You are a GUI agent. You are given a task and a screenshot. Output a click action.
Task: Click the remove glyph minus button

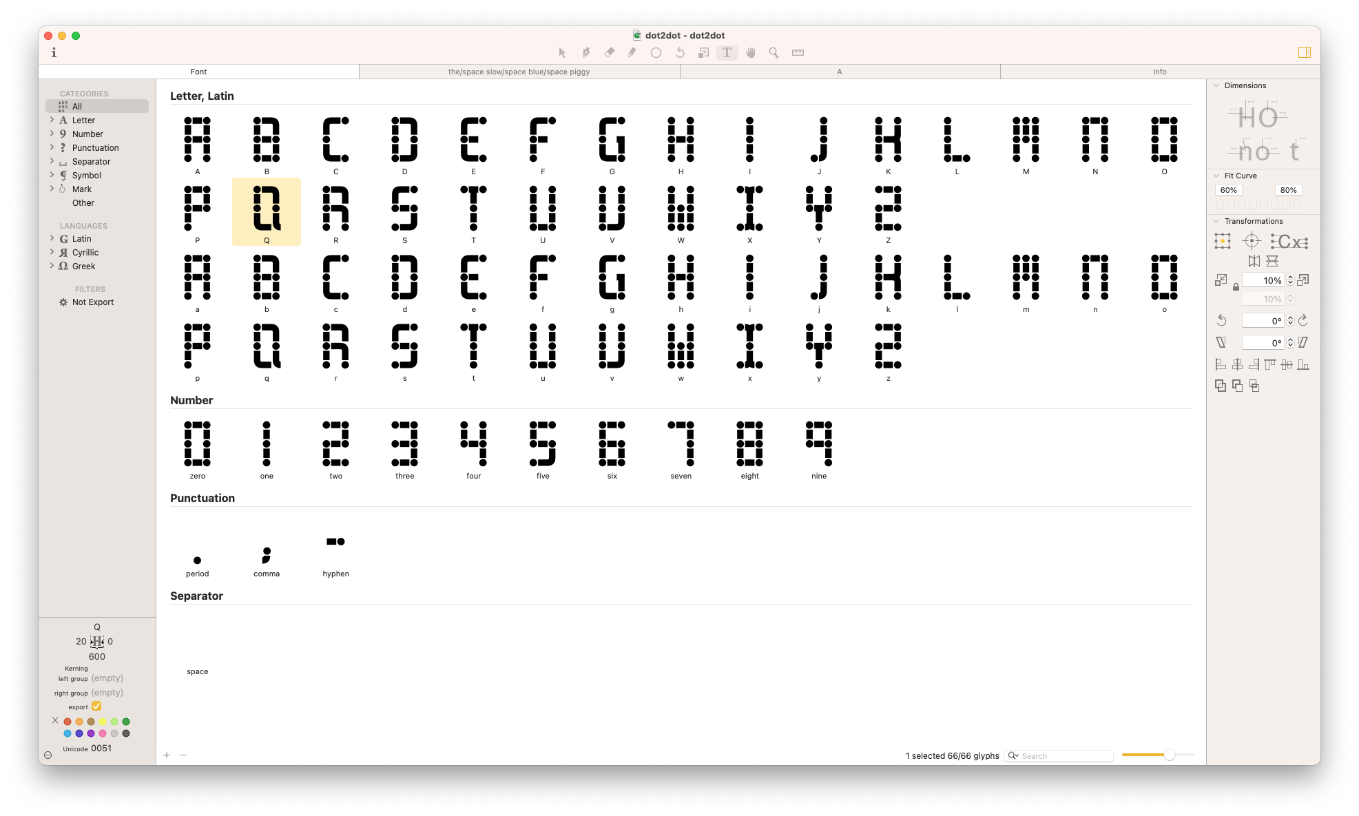click(x=183, y=755)
